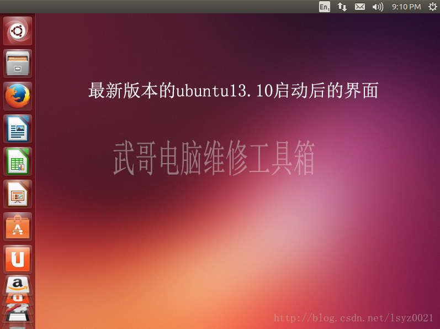
Task: Click the 9:10 PM clock
Action: coord(406,7)
